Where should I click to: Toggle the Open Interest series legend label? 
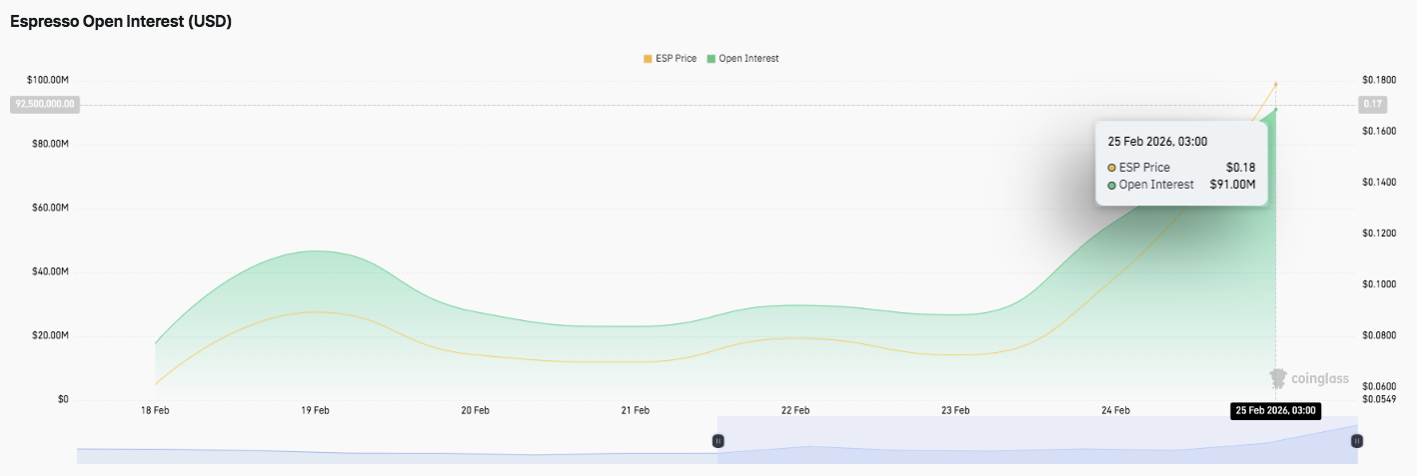pyautogui.click(x=748, y=59)
